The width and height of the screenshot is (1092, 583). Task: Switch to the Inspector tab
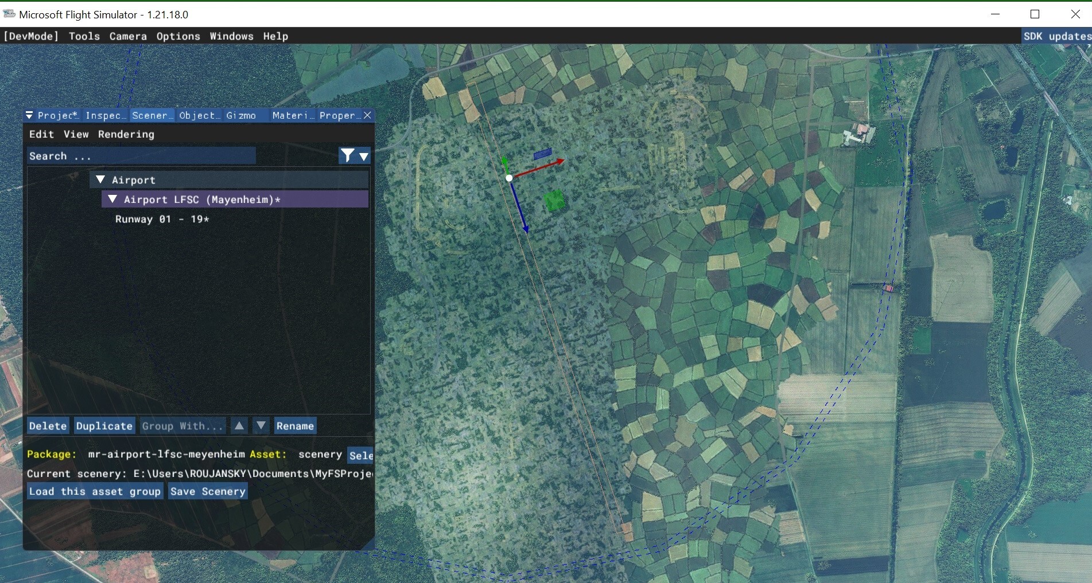pyautogui.click(x=106, y=115)
